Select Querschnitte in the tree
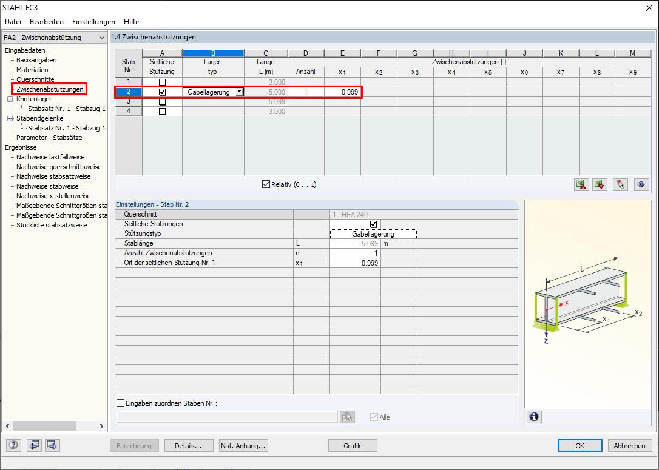 coord(35,79)
